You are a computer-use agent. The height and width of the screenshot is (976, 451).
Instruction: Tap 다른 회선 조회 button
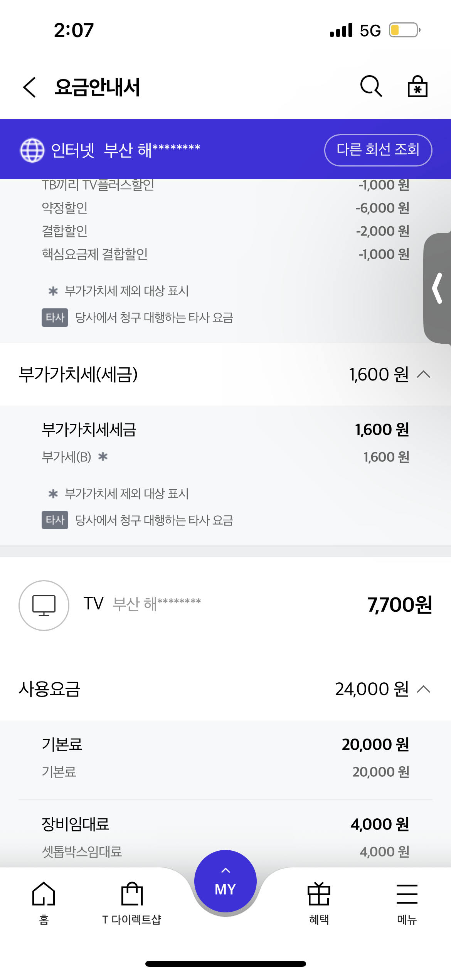tap(378, 150)
